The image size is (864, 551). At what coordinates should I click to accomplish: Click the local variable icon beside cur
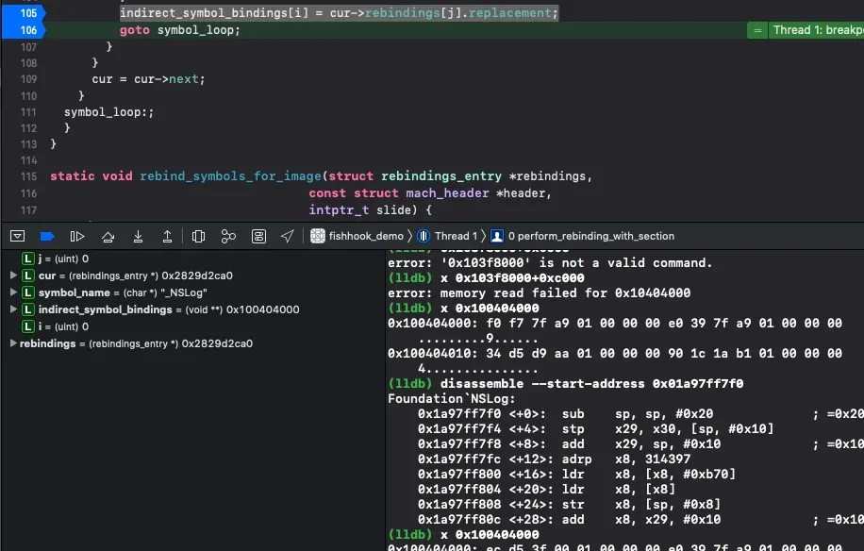tap(28, 275)
